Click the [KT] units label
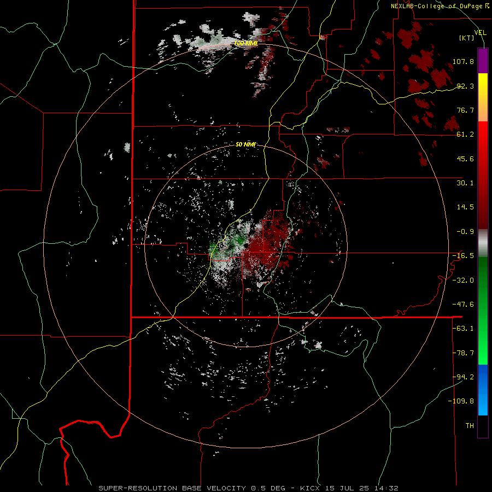The image size is (492, 492). 467,38
